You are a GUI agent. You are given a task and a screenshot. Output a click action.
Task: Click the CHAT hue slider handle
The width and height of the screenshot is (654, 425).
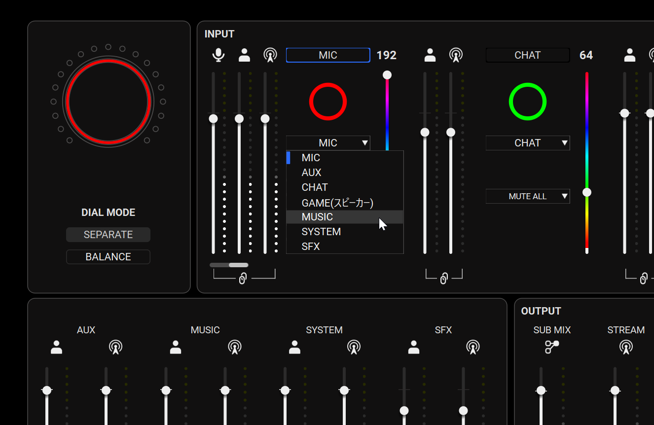tap(587, 192)
